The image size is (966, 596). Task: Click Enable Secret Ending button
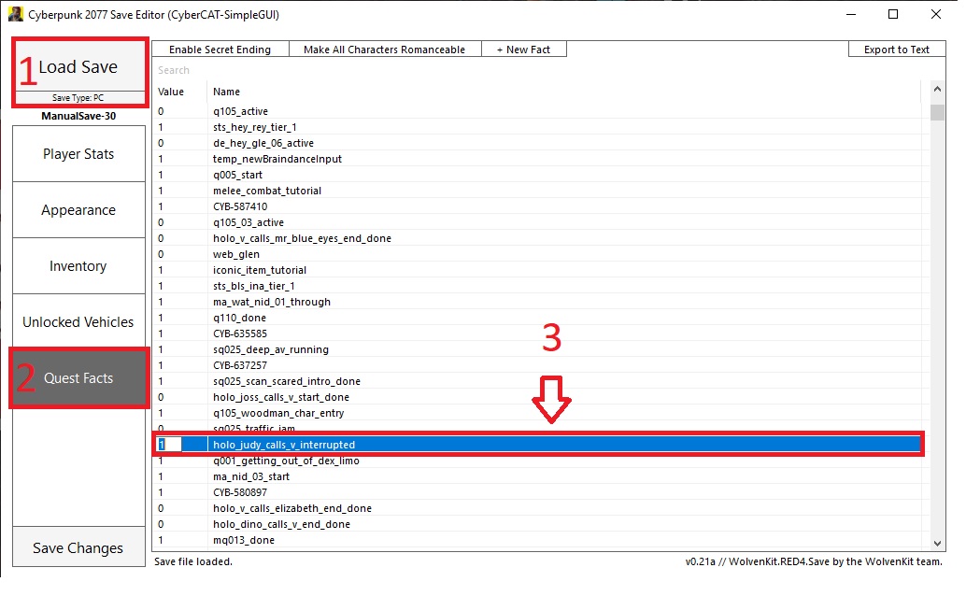tap(220, 50)
